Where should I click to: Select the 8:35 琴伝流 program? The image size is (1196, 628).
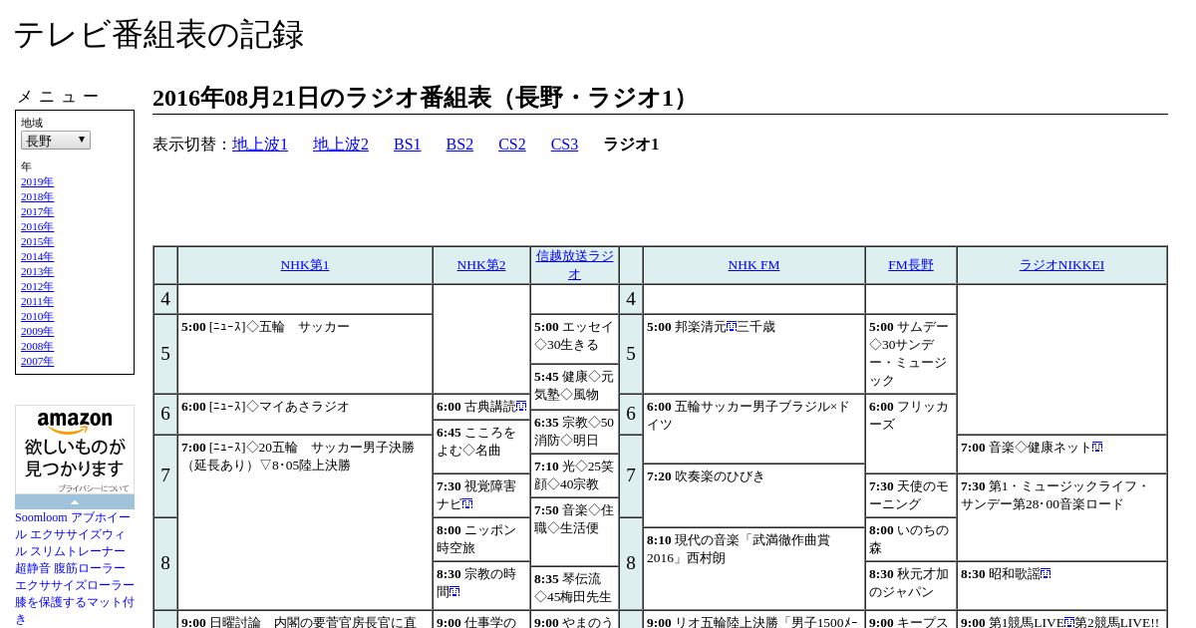tap(574, 588)
